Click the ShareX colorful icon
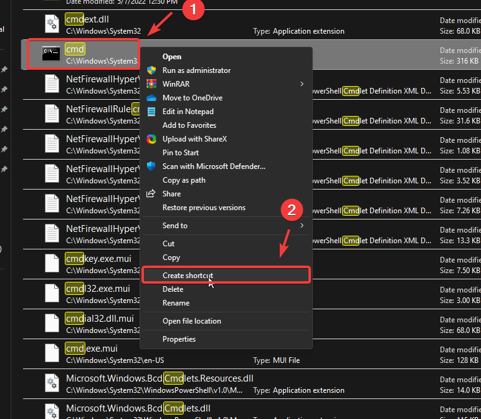 click(x=151, y=139)
